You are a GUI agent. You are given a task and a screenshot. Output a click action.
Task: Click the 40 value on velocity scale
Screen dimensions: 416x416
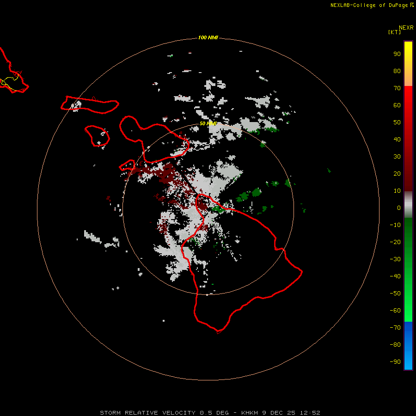click(397, 139)
